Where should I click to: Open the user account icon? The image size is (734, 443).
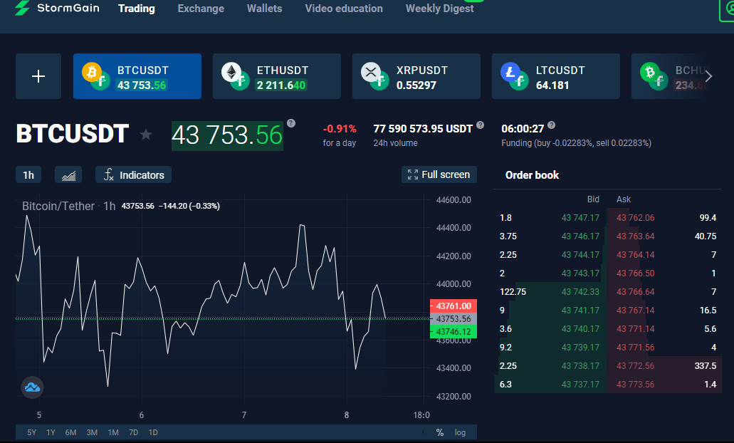point(727,10)
